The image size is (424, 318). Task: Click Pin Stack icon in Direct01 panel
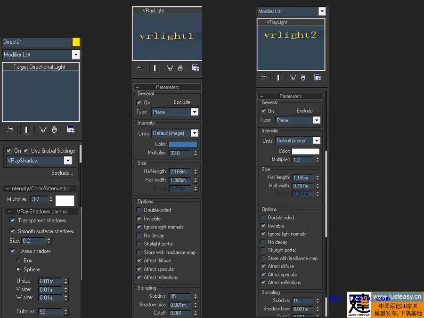pos(9,130)
